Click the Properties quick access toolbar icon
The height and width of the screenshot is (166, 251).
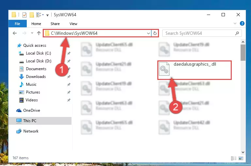point(24,15)
